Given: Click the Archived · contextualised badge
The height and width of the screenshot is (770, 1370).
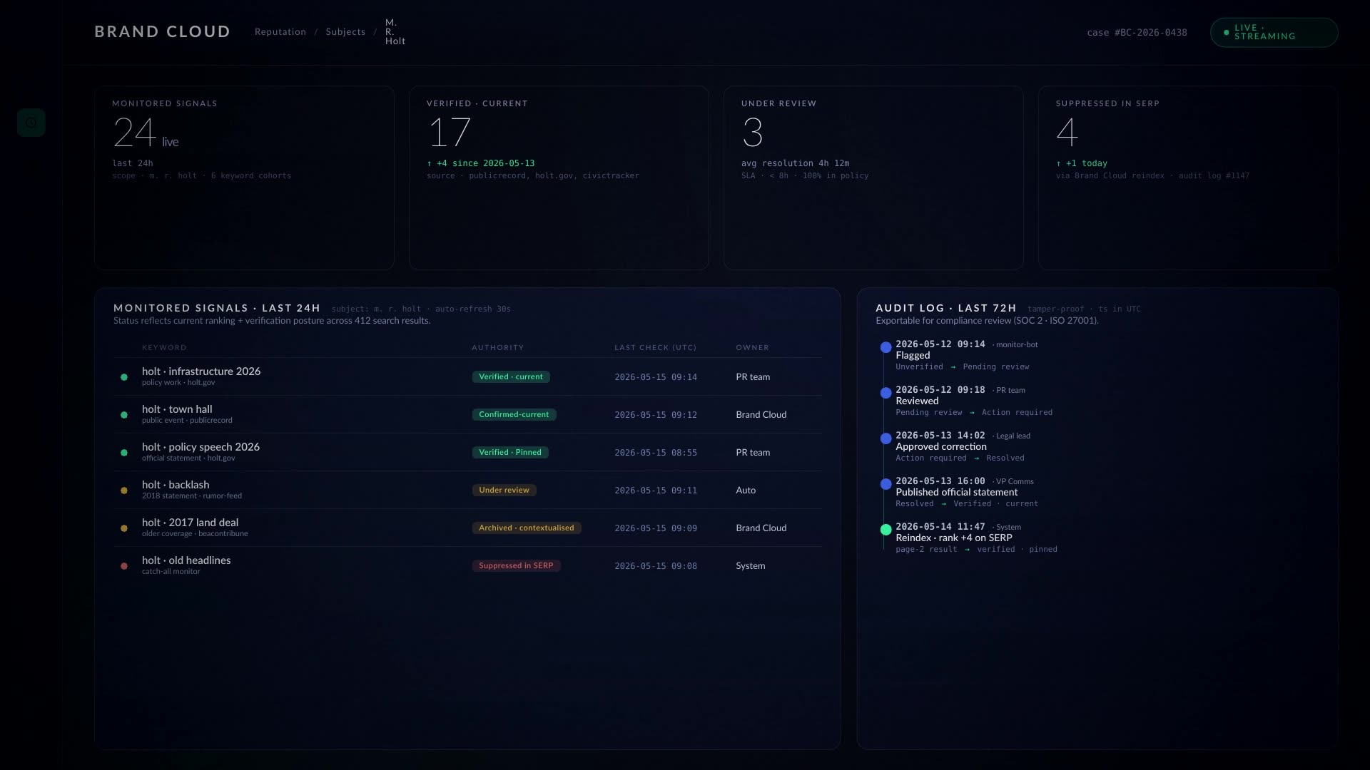Looking at the screenshot, I should point(527,528).
